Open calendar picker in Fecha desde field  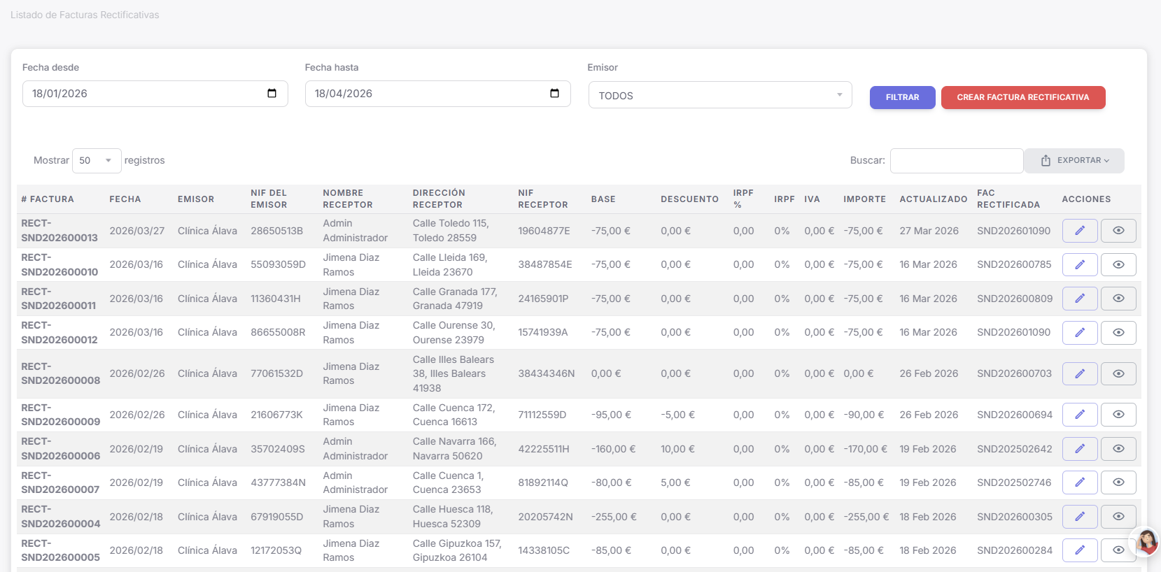click(272, 94)
